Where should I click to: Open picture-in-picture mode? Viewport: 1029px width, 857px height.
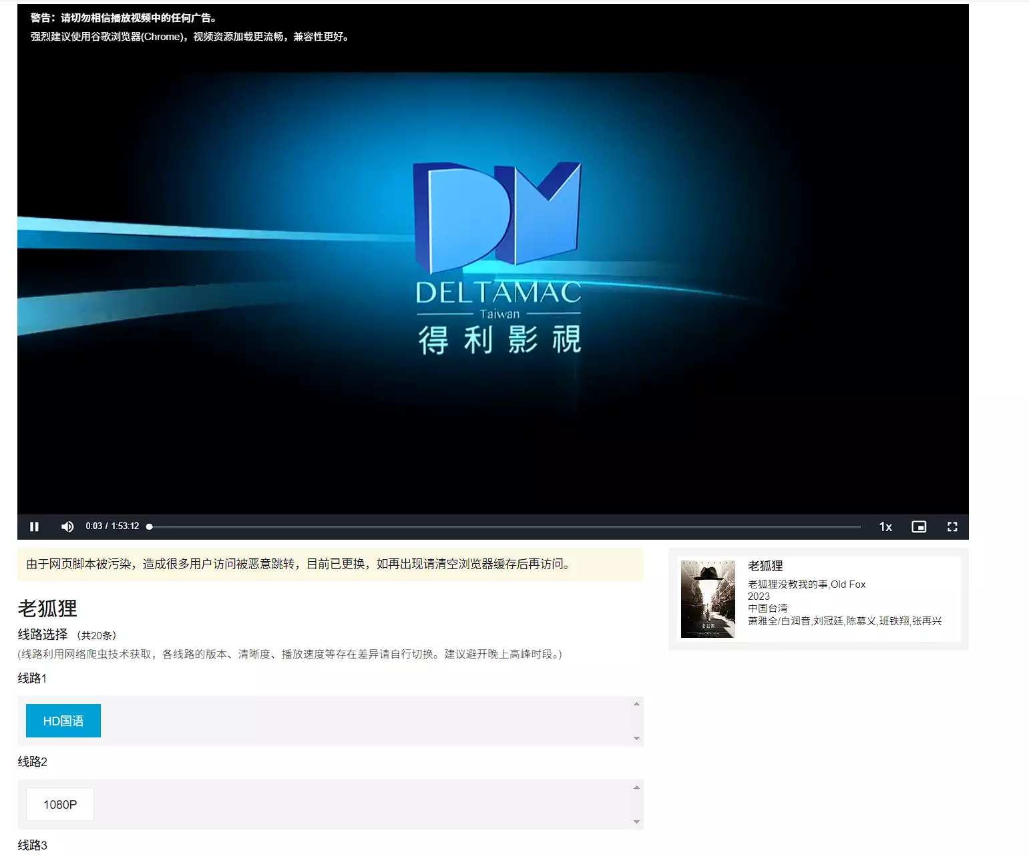[x=919, y=526]
